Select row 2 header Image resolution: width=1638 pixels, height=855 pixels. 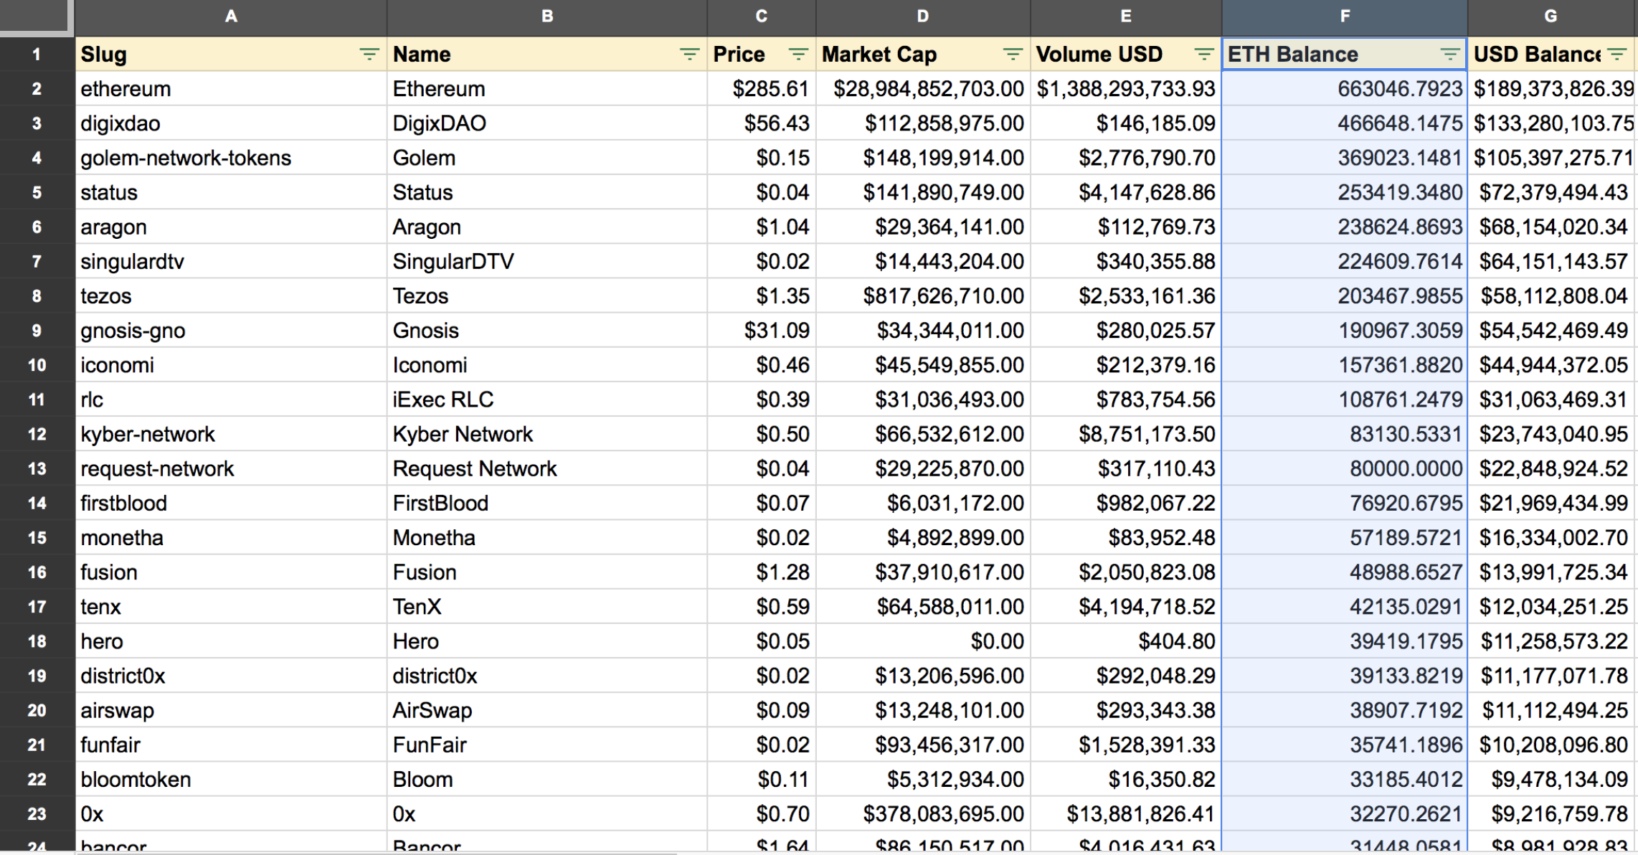(37, 89)
